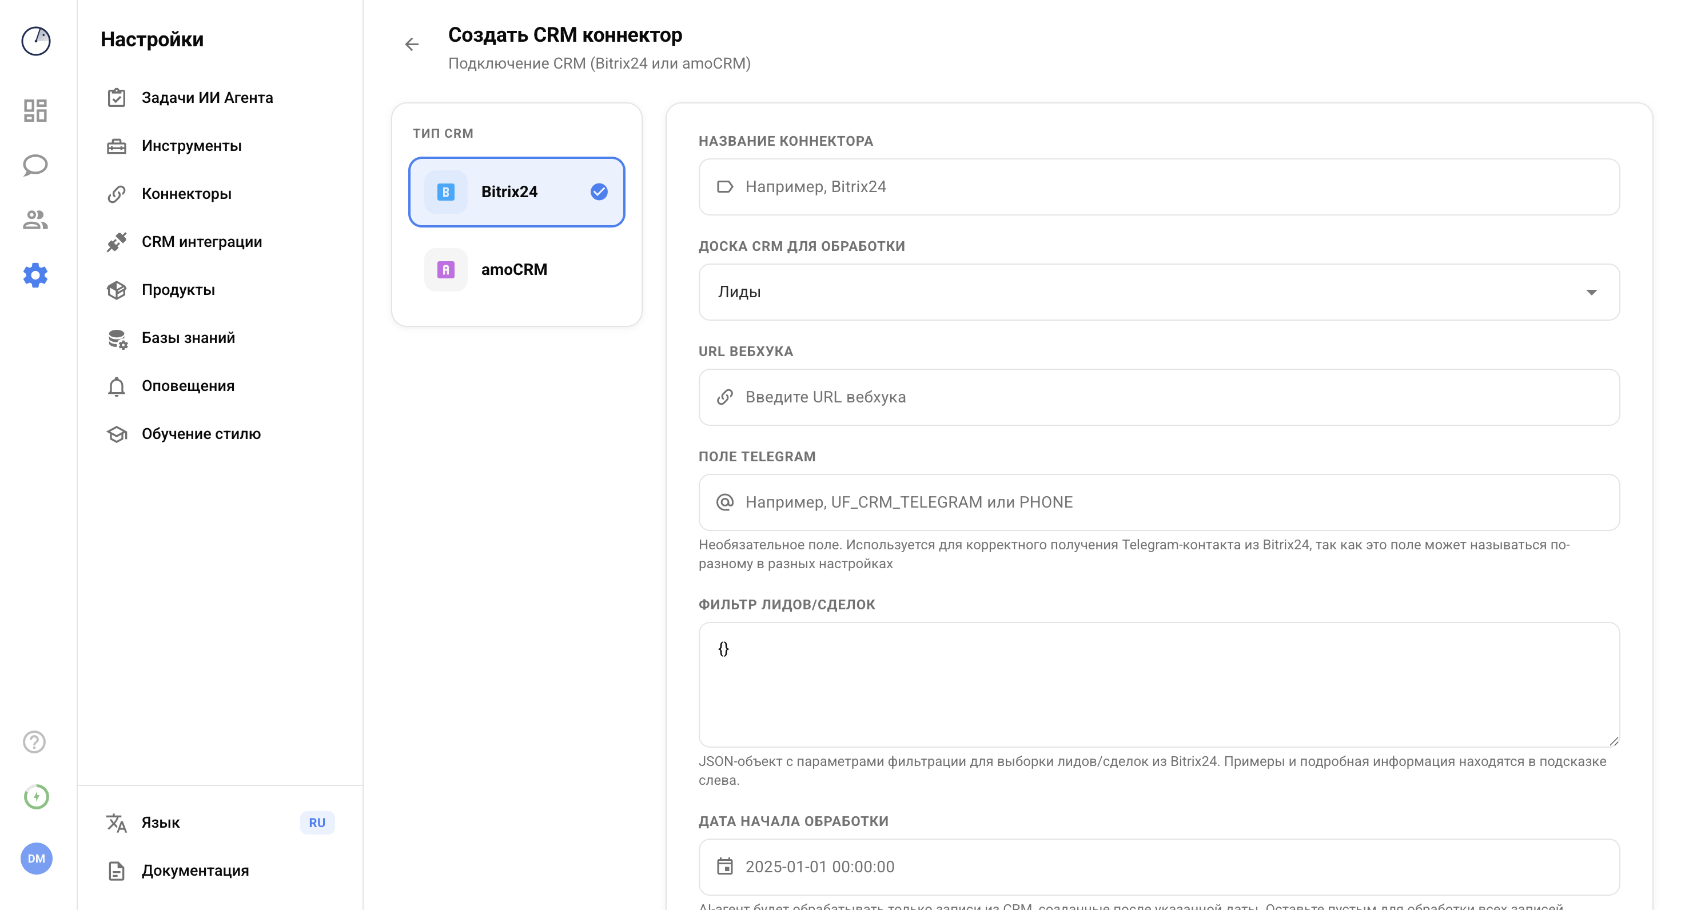Open the date picker calendar icon

pyautogui.click(x=724, y=867)
